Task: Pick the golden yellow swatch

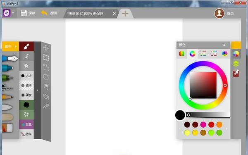Action: tap(195, 133)
